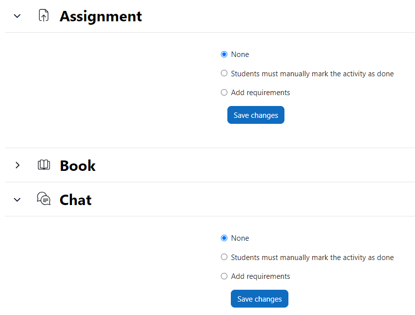Click the Assignment "None" label
The height and width of the screenshot is (315, 415).
[240, 54]
